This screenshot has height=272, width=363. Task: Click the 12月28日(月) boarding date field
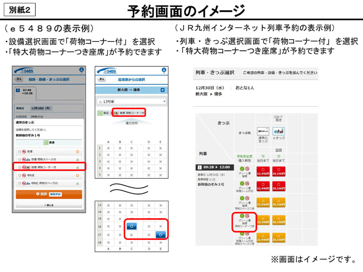(x=41, y=108)
